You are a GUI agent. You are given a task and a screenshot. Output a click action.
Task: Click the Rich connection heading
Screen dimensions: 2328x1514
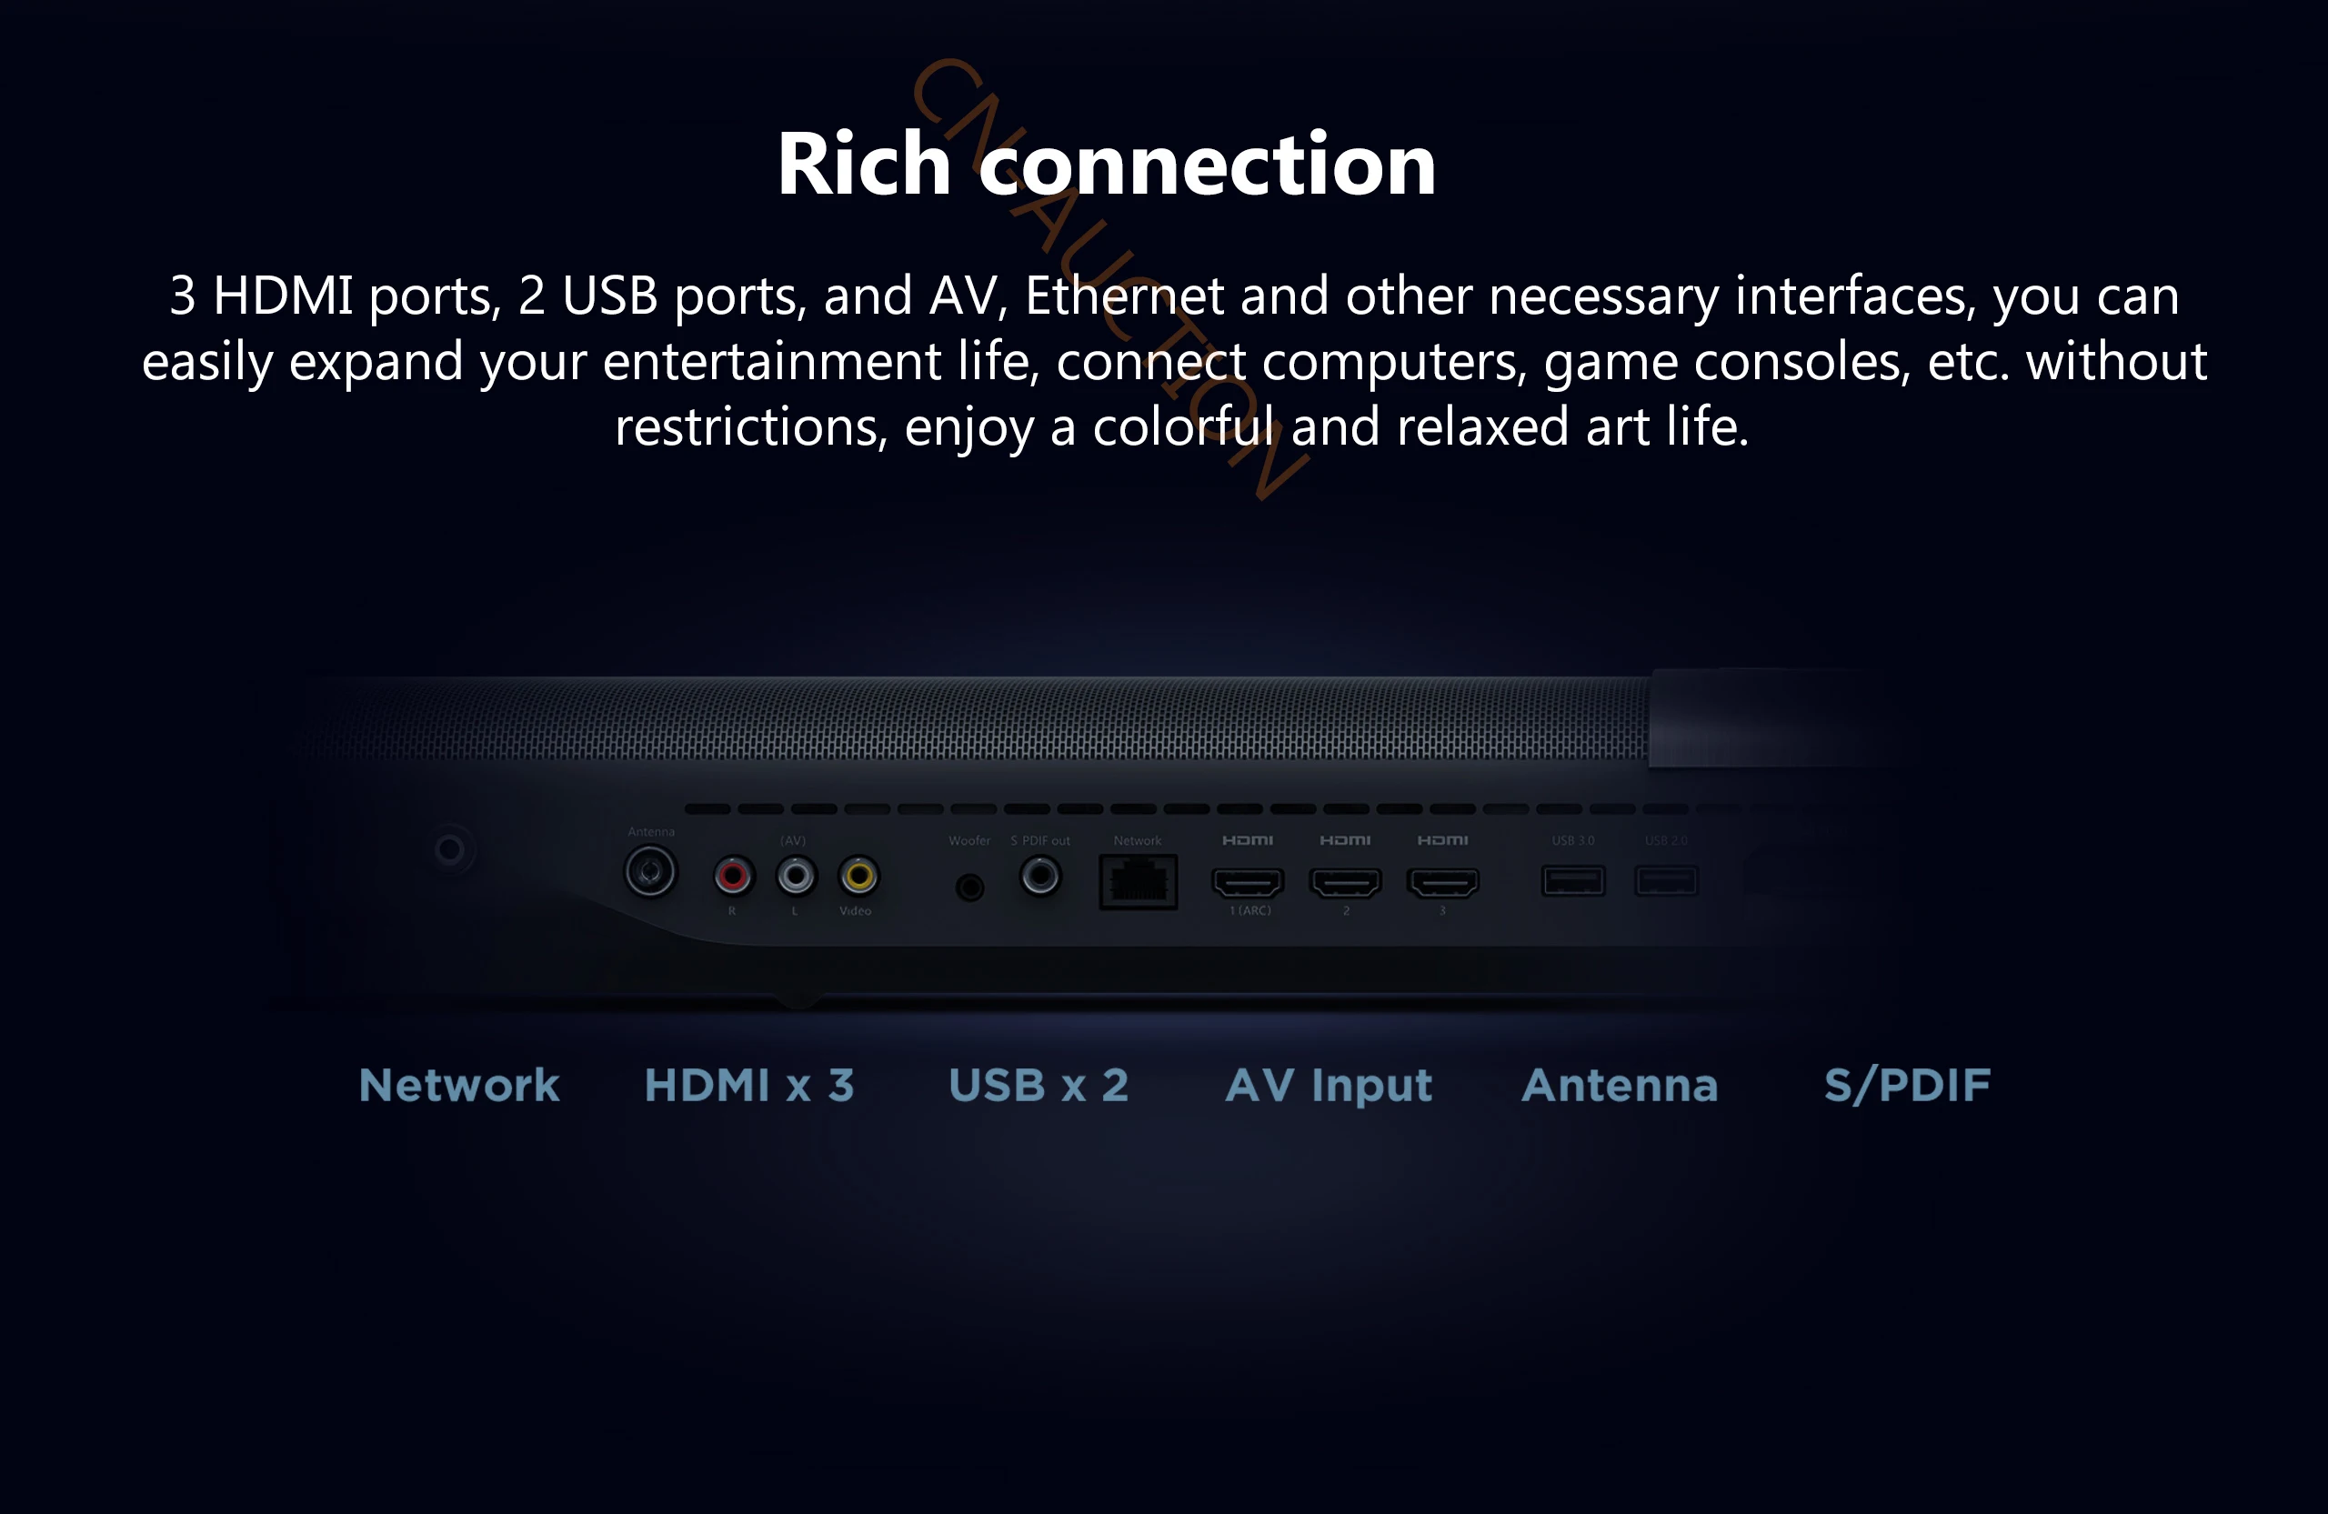(x=1107, y=164)
